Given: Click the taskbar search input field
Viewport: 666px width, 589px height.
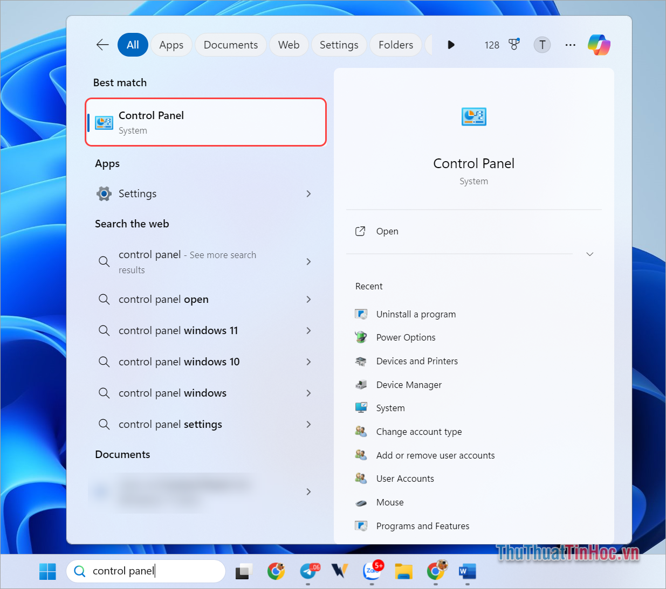Looking at the screenshot, I should coord(151,571).
